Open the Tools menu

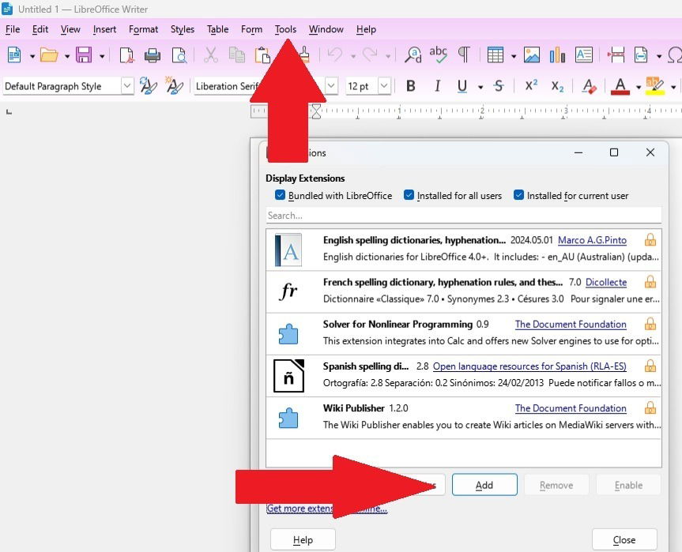285,29
